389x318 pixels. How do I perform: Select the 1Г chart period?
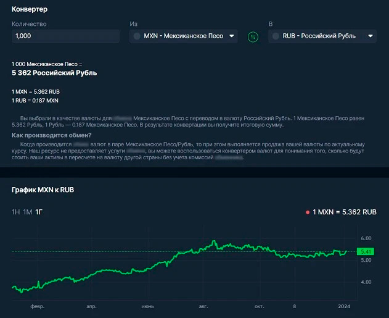point(39,212)
